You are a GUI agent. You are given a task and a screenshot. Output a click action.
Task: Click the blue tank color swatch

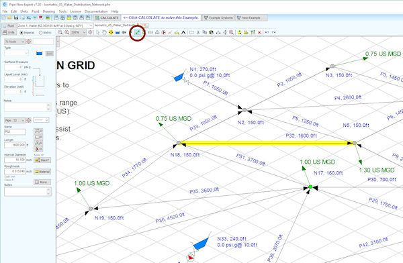tap(40, 53)
